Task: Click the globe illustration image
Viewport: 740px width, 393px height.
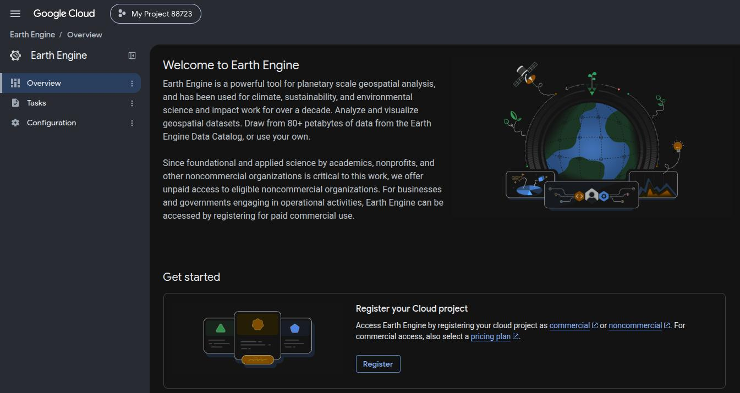Action: pyautogui.click(x=593, y=136)
